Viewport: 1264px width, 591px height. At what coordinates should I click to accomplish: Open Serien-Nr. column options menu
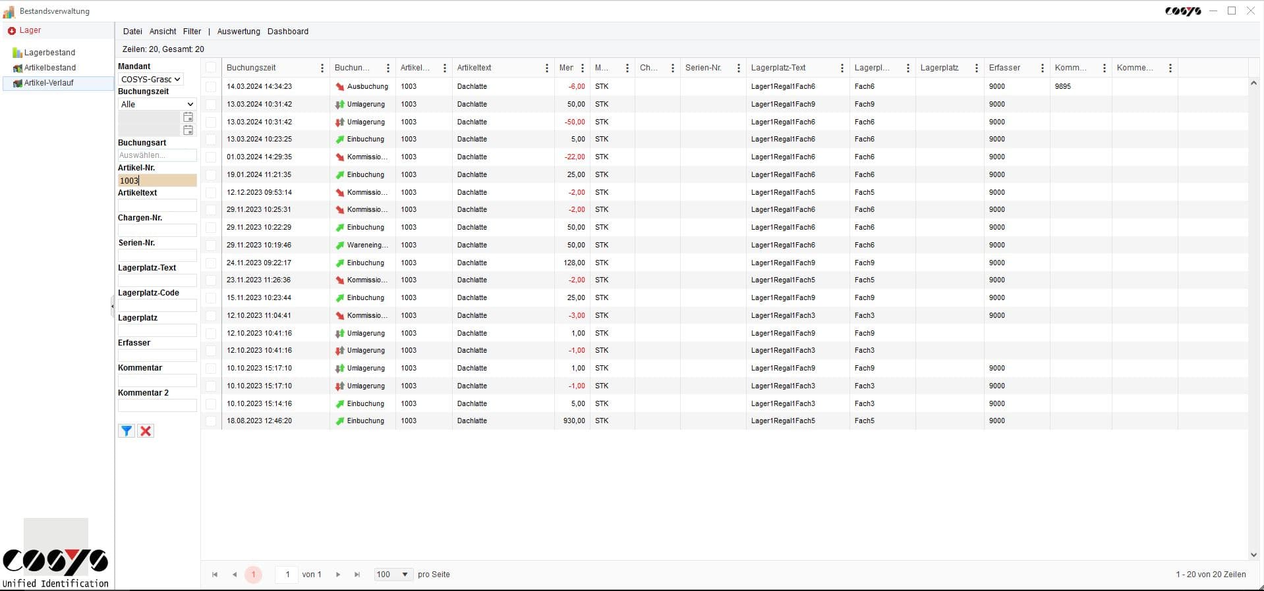click(x=739, y=68)
